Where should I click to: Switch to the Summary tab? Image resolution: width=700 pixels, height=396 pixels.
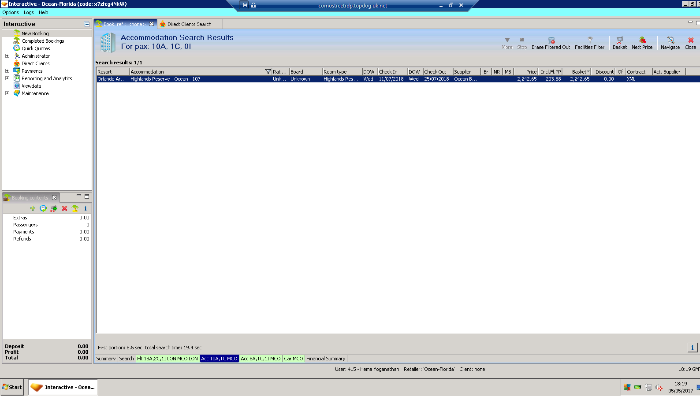point(106,359)
